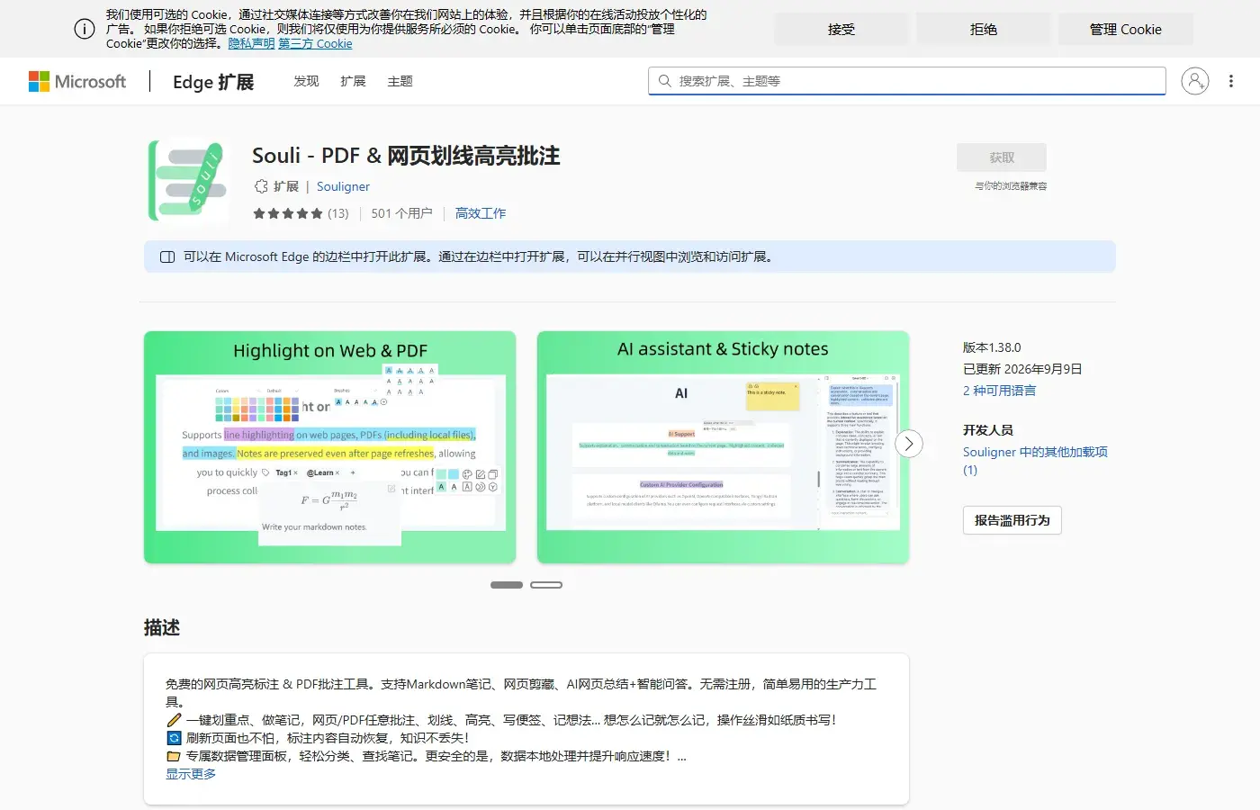Click the Souli extension logo

(186, 180)
